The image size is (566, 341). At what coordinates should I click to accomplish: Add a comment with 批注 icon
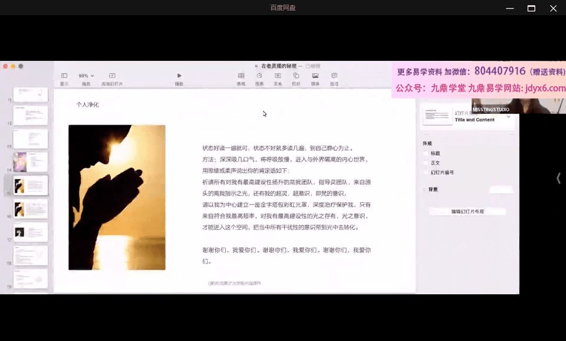334,76
